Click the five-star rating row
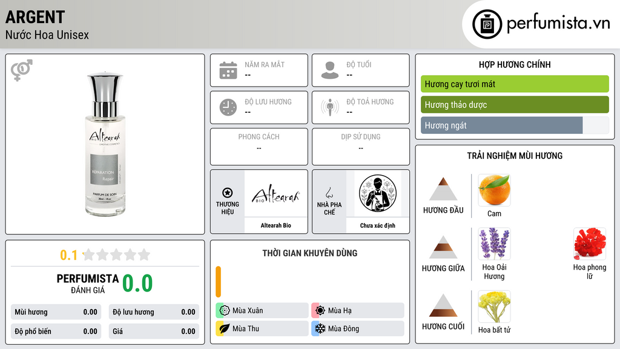Screen dimensions: 620x349 [116, 254]
